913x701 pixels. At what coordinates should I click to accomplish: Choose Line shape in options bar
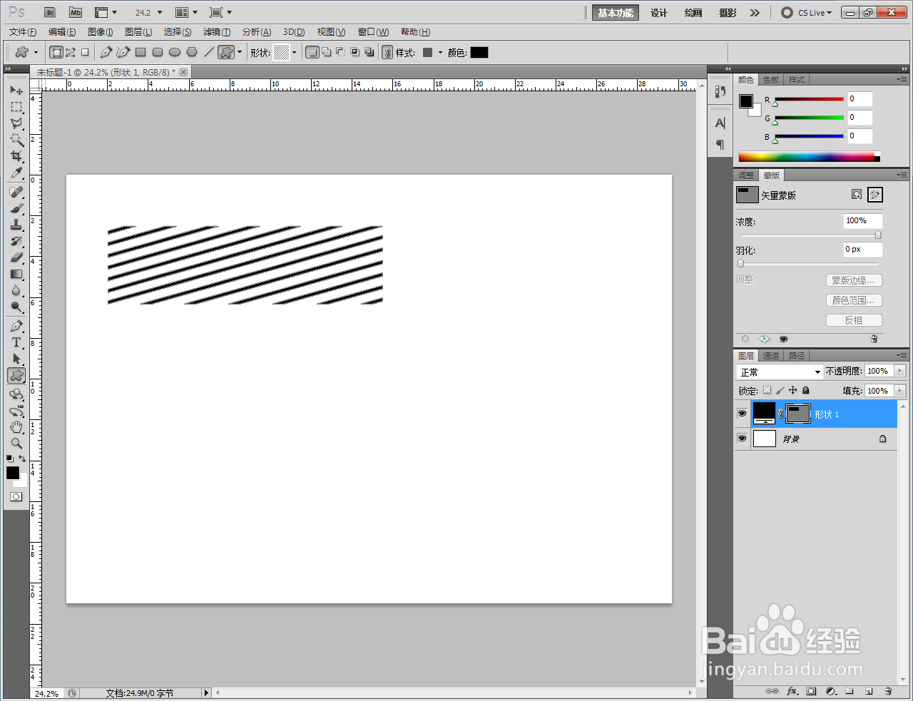(x=209, y=52)
